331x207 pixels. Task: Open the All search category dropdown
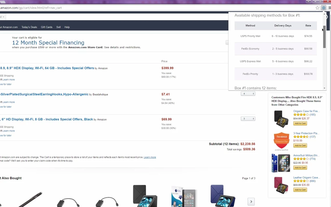pyautogui.click(x=3, y=17)
